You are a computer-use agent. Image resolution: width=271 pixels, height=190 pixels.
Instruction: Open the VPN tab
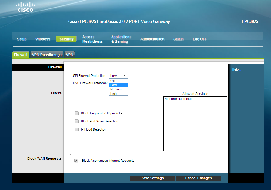pyautogui.click(x=70, y=55)
